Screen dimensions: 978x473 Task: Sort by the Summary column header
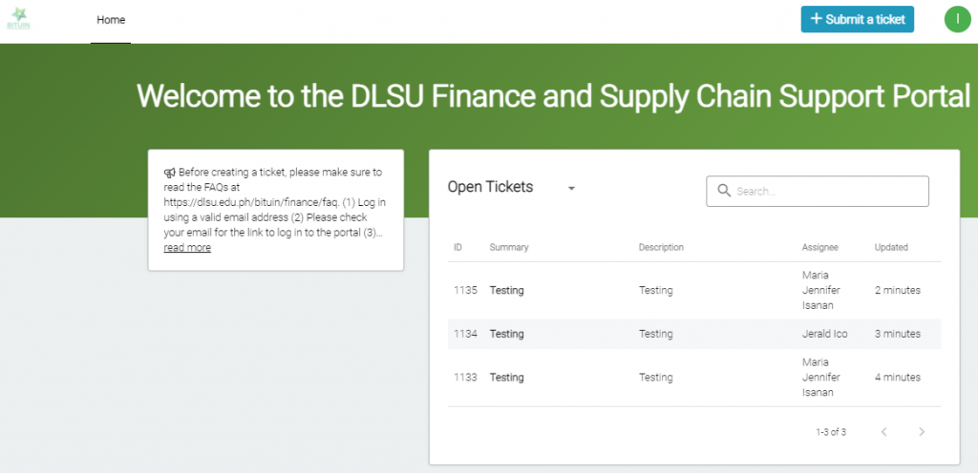point(509,247)
